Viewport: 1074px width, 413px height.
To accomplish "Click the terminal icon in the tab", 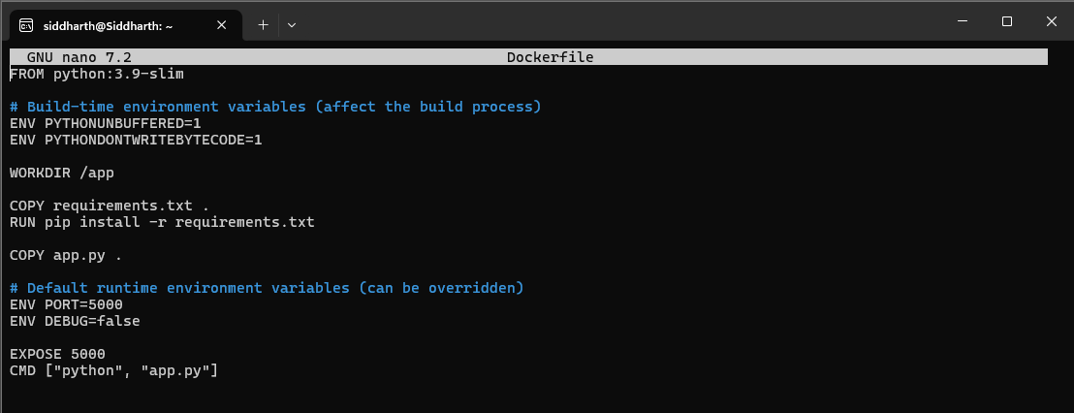I will click(27, 23).
